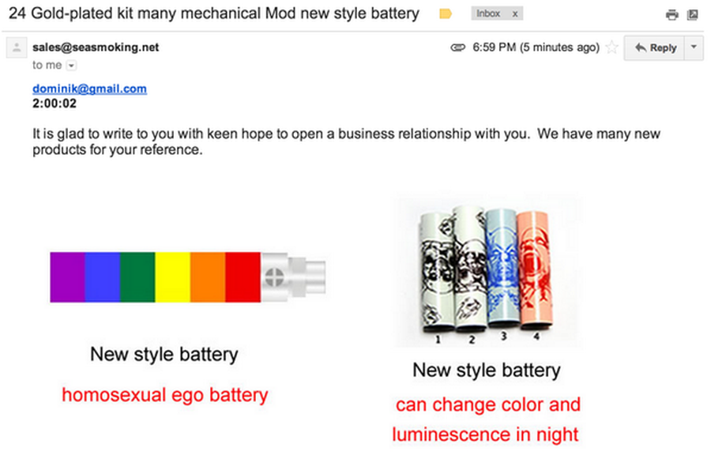Viewport: 711px width, 455px height.
Task: Click sender name sales@seasmoking.net
Action: (x=96, y=47)
